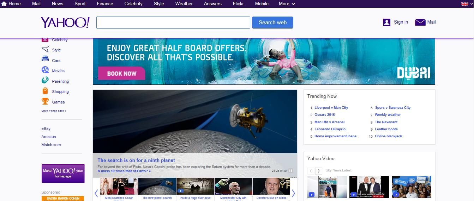The width and height of the screenshot is (474, 201).
Task: Open Style in top navigation bar
Action: coord(159,4)
